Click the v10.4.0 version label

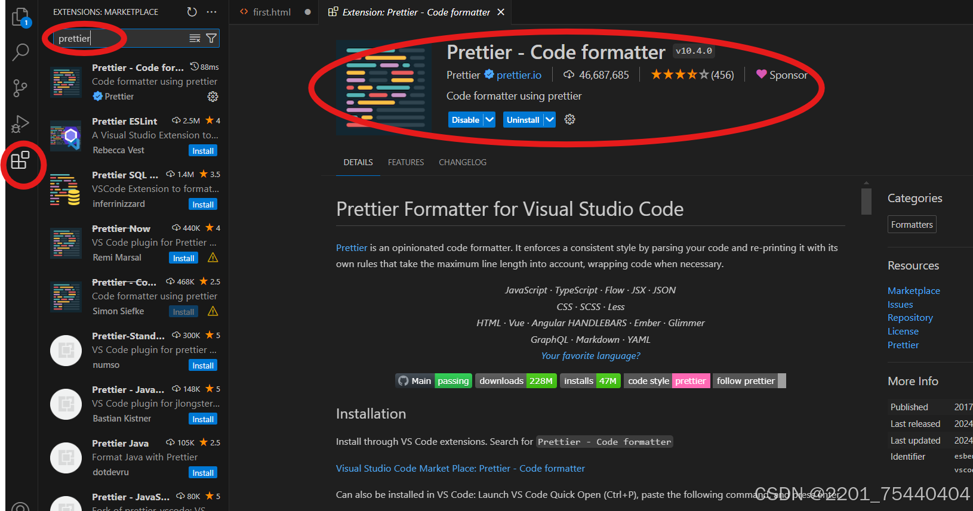point(694,51)
